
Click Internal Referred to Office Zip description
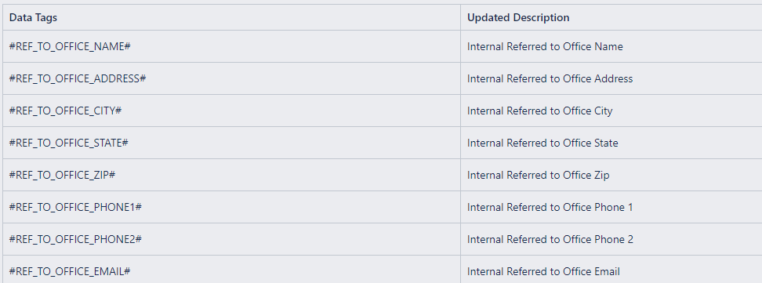click(538, 175)
